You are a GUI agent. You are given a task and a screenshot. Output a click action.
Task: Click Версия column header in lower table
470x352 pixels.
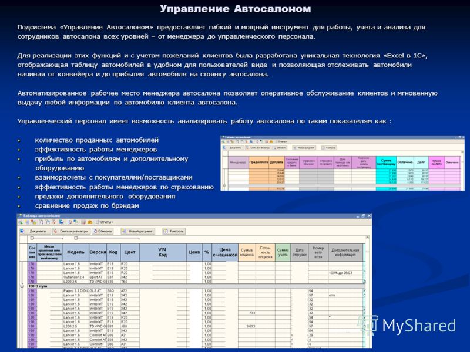click(98, 252)
